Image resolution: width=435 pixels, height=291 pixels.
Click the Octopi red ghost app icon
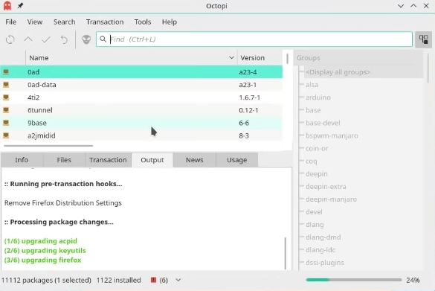(x=7, y=6)
